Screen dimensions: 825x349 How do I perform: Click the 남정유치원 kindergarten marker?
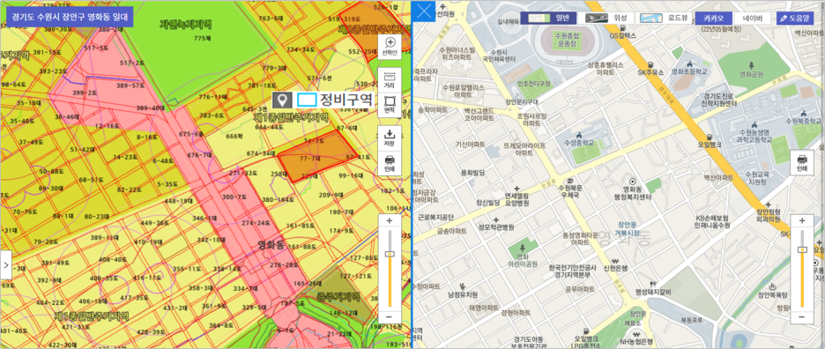click(x=462, y=291)
